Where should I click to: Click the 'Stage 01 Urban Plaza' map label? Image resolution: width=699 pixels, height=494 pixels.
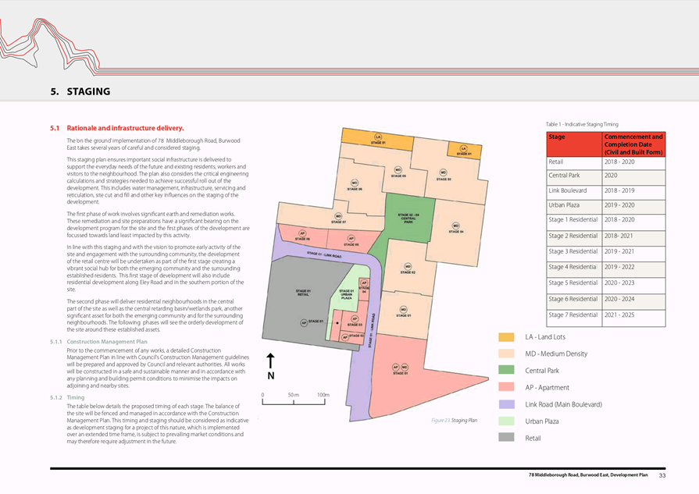tap(347, 294)
